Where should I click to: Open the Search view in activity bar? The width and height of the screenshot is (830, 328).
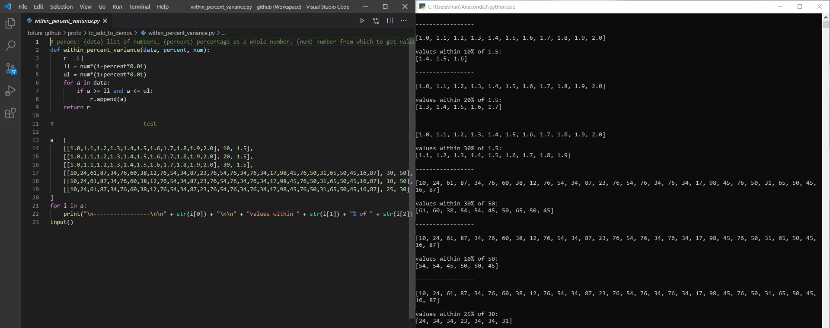coord(10,46)
